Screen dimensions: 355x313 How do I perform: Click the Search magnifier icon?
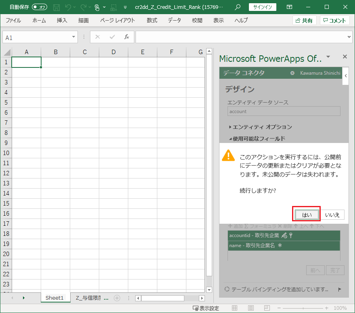coord(238,7)
